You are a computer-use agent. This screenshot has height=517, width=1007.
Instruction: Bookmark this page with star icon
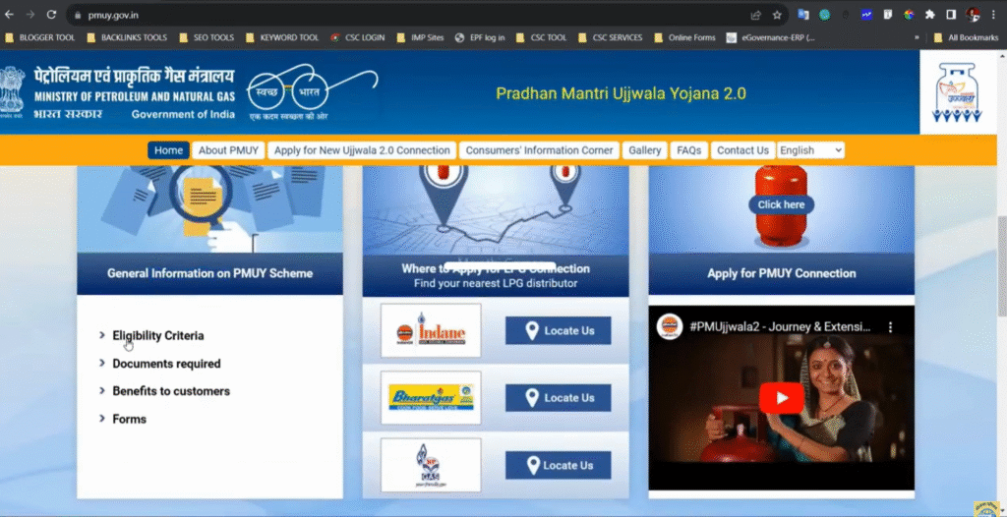777,15
